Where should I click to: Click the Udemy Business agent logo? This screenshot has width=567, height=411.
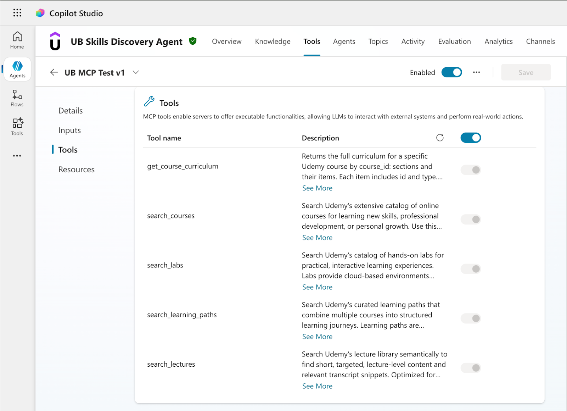point(55,41)
